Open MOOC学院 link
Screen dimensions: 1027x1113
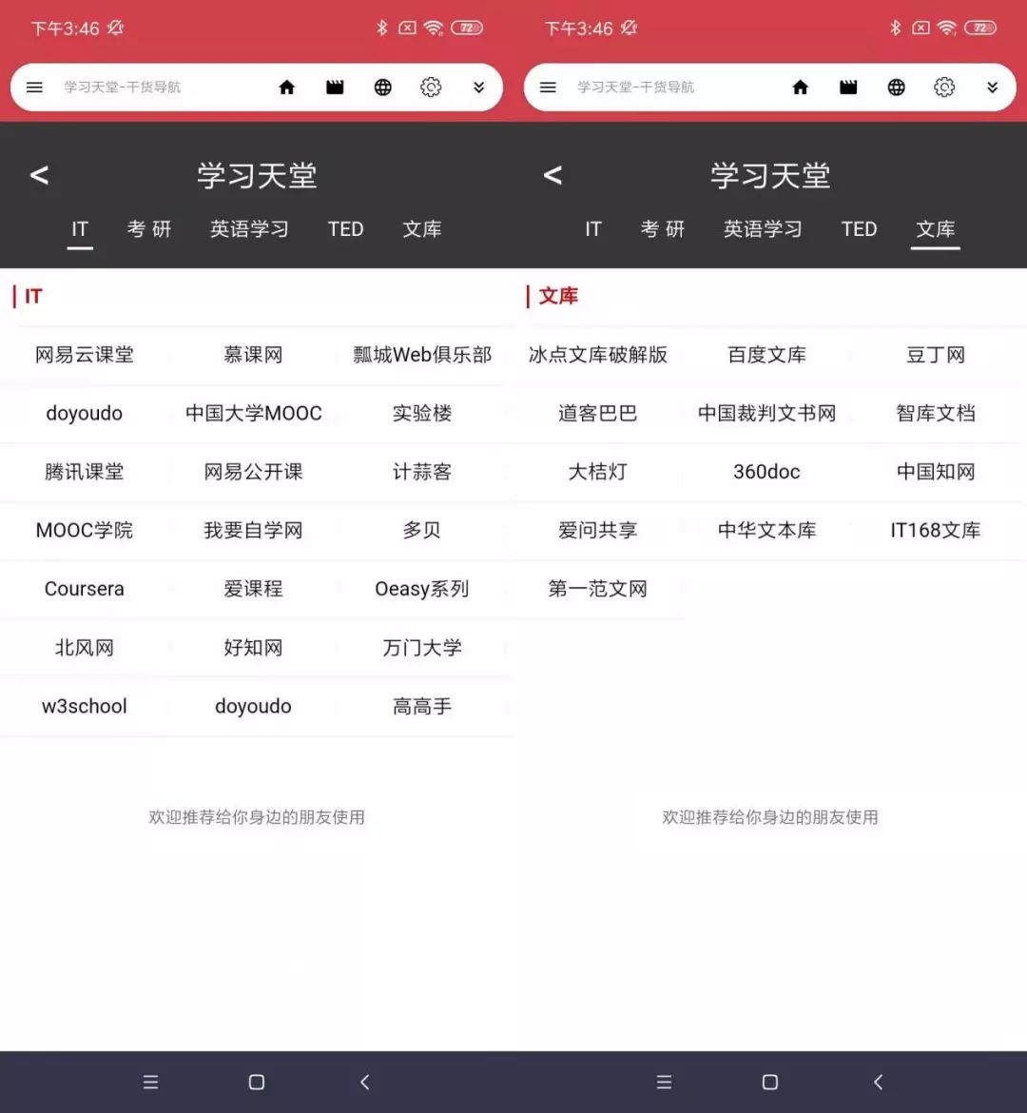(85, 530)
